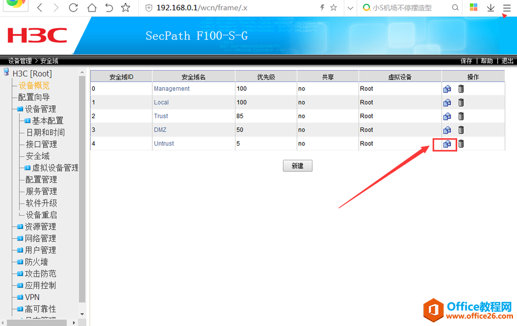Open the browser downloads

491,7
